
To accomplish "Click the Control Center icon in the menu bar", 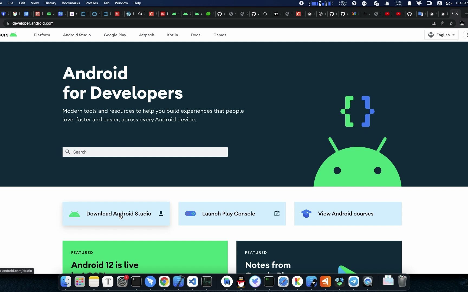I will [448, 3].
